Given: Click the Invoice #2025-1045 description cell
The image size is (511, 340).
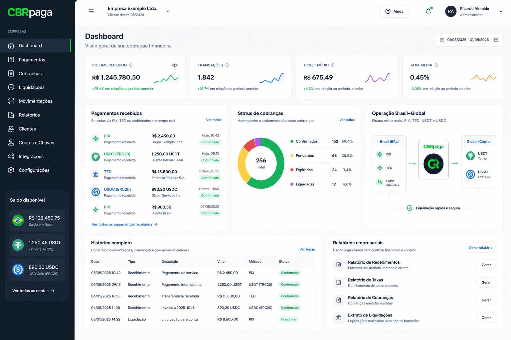Looking at the screenshot, I should click(x=178, y=308).
